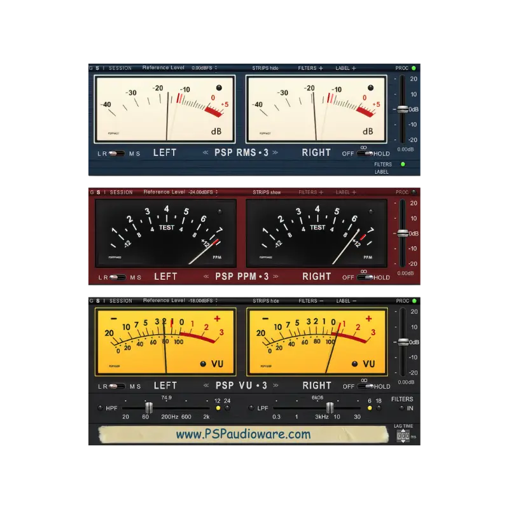Expand LABEL + in PSP RMS header

pos(345,68)
